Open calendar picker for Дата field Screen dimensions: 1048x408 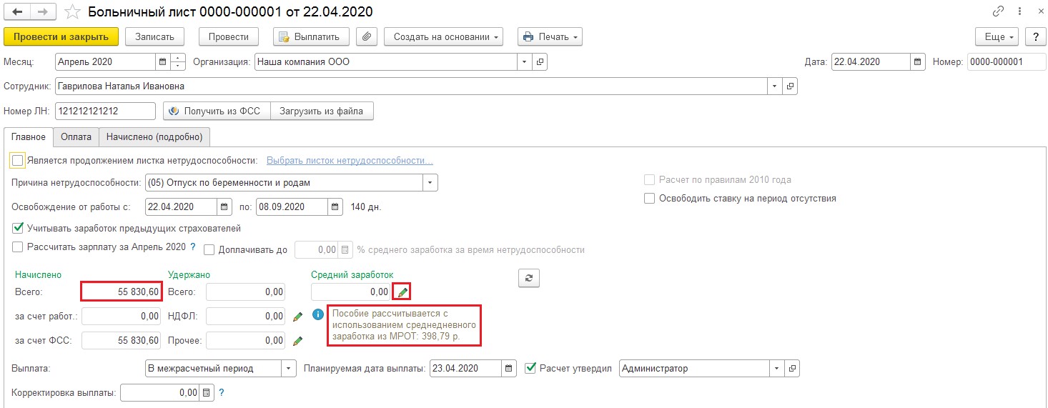[x=918, y=61]
